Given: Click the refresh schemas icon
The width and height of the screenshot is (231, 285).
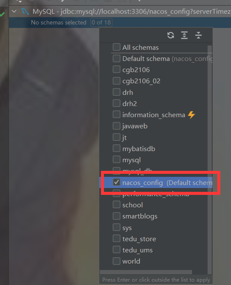Looking at the screenshot, I should tap(171, 35).
